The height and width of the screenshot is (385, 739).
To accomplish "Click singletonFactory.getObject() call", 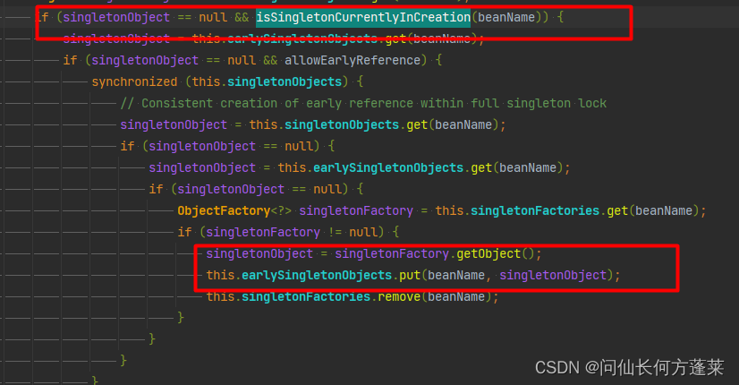I will (x=435, y=254).
